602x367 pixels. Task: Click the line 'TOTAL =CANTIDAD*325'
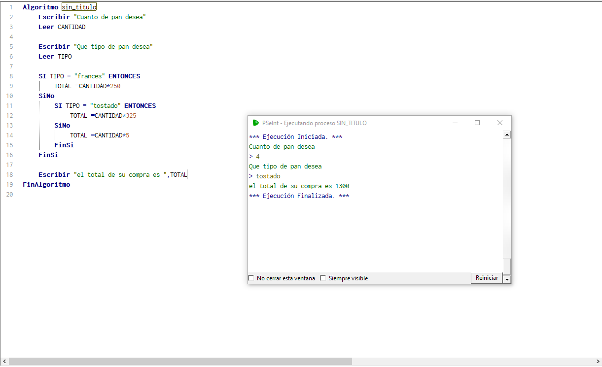click(x=103, y=116)
